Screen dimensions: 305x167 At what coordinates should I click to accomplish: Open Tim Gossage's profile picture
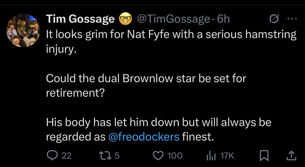point(23,30)
